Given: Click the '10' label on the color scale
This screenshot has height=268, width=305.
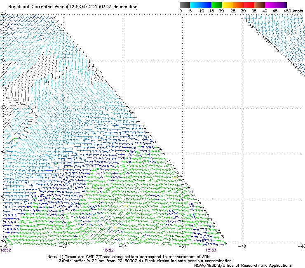Looking at the screenshot, I should 202,11.
